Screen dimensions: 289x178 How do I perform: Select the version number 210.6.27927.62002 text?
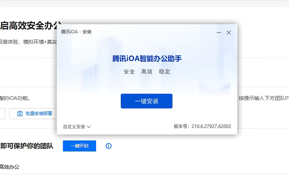pyautogui.click(x=211, y=126)
